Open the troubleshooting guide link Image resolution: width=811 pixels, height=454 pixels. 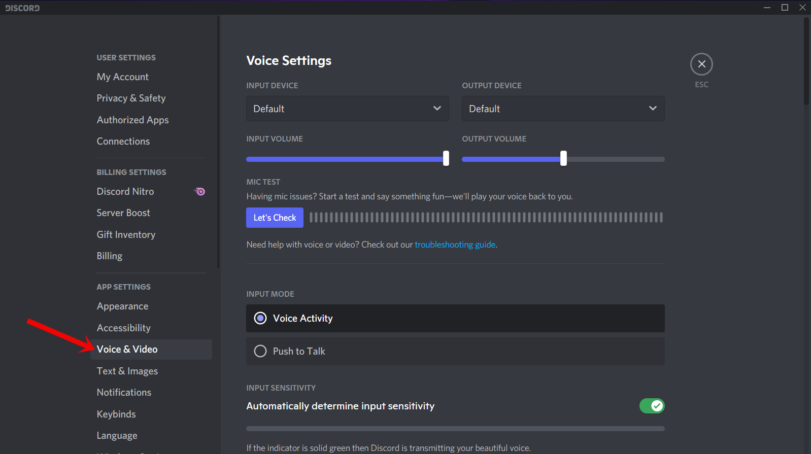click(x=455, y=245)
